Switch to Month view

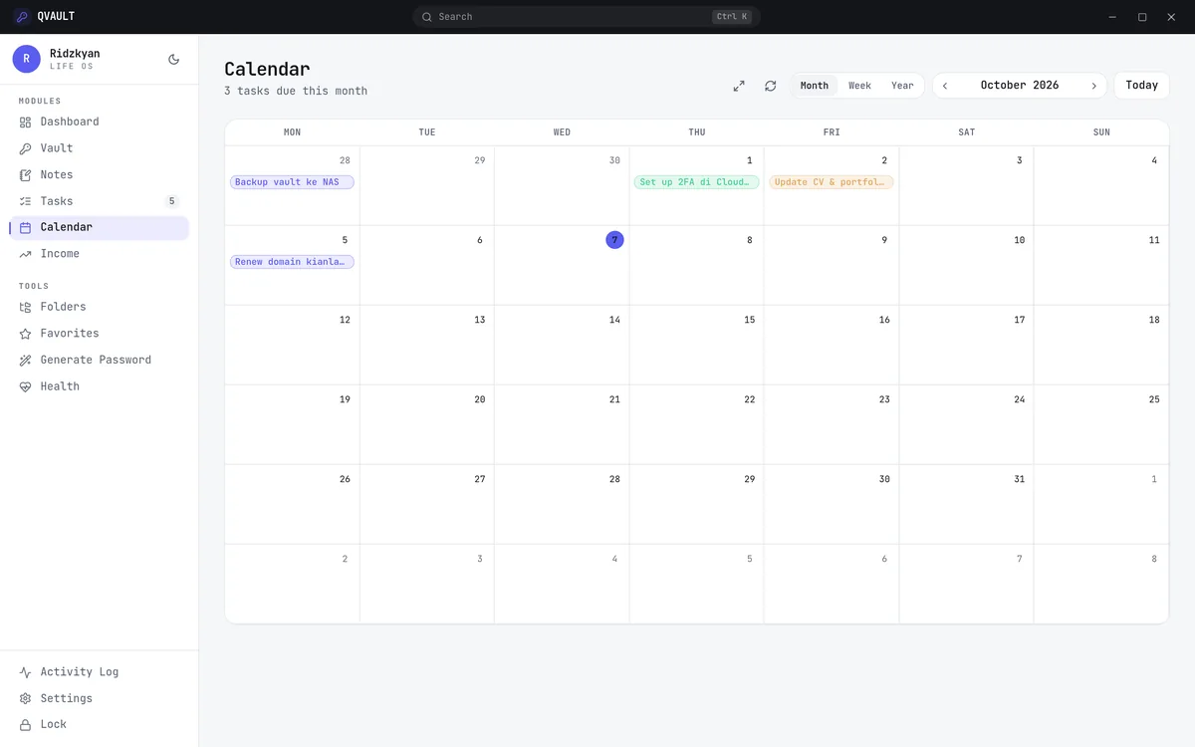click(x=814, y=86)
